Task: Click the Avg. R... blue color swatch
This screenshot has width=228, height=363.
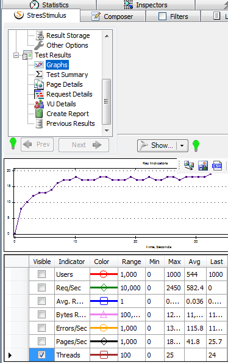Action: coord(104,301)
